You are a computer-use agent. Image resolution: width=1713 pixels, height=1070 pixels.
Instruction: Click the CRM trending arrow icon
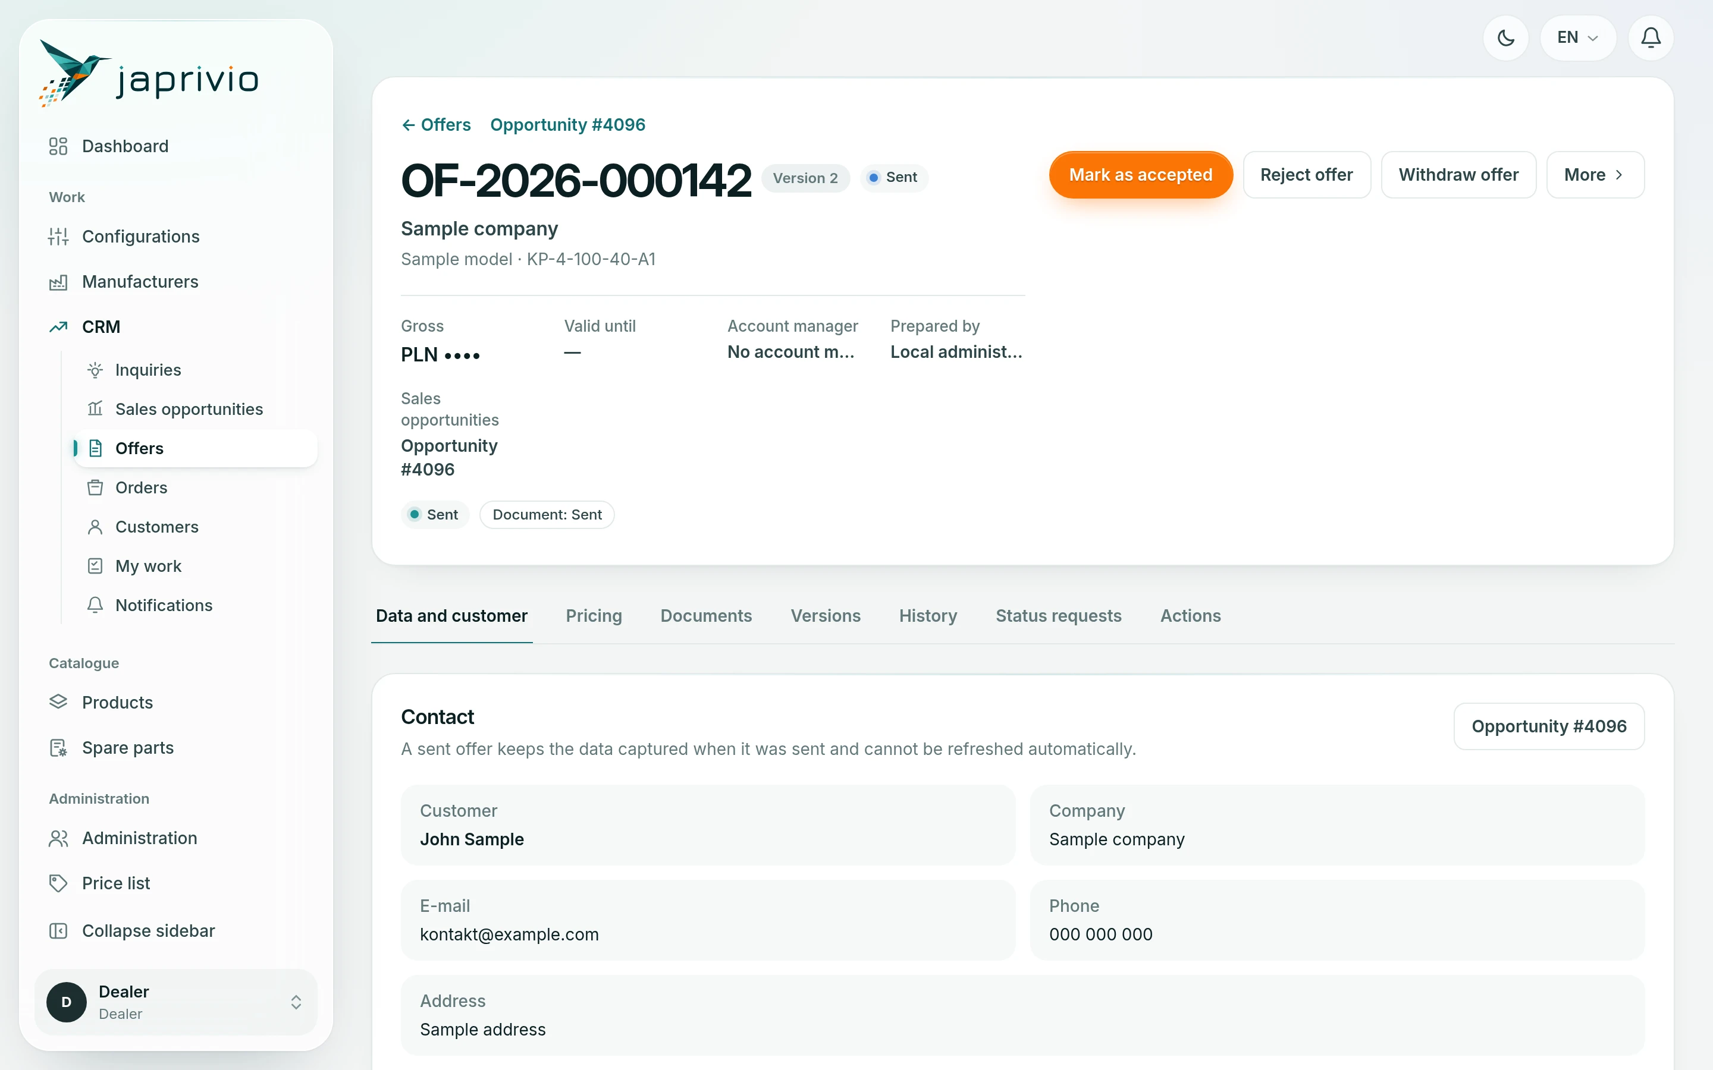pos(58,327)
